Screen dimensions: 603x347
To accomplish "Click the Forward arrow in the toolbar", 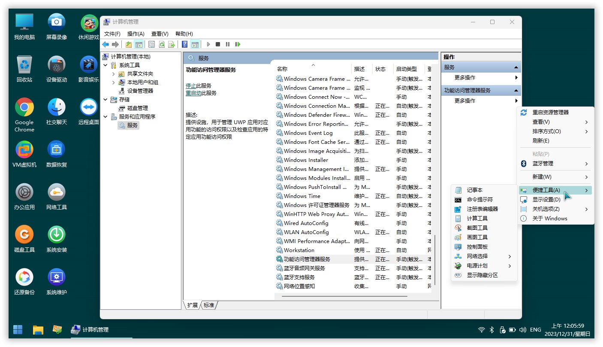I will pyautogui.click(x=115, y=44).
